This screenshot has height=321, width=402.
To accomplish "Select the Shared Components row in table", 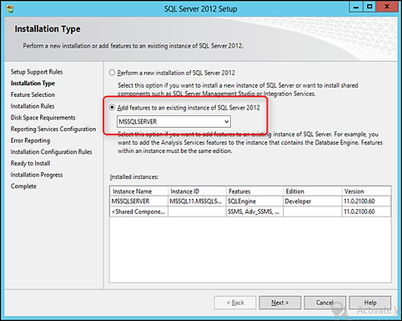I will click(250, 211).
